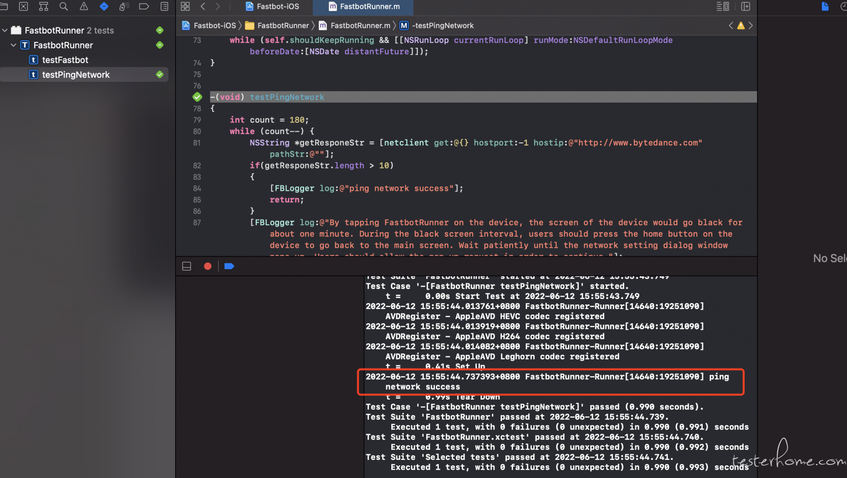Open the report navigator icon
The height and width of the screenshot is (478, 847).
pyautogui.click(x=164, y=6)
